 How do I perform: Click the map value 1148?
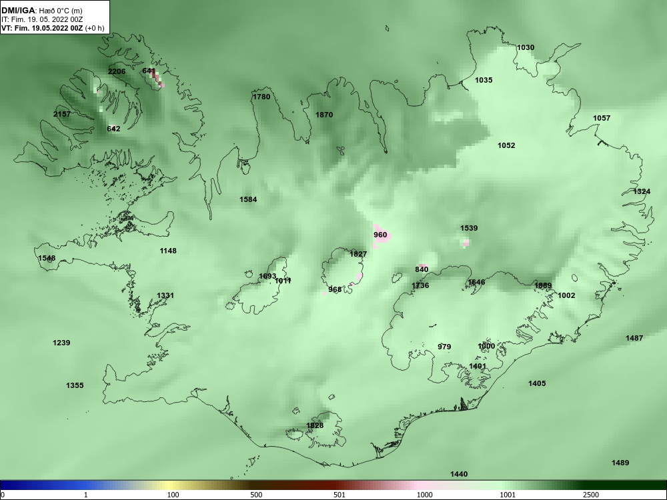tap(168, 251)
